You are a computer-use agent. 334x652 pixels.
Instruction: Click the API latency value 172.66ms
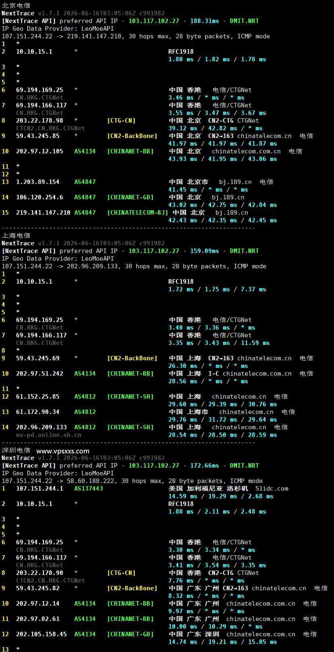tap(205, 466)
